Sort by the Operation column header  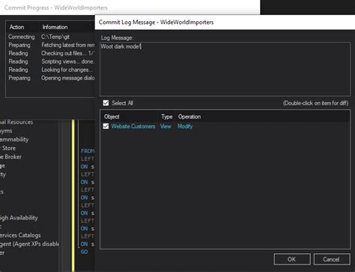click(x=189, y=117)
